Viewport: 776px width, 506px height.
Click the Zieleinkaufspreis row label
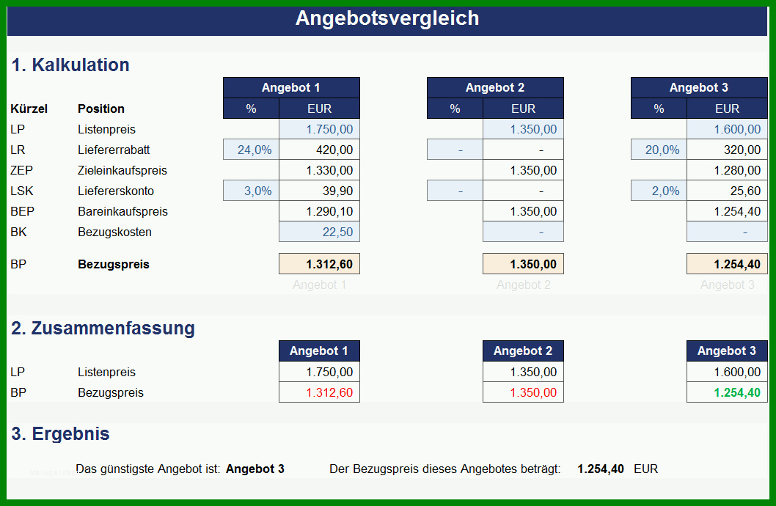pos(122,171)
